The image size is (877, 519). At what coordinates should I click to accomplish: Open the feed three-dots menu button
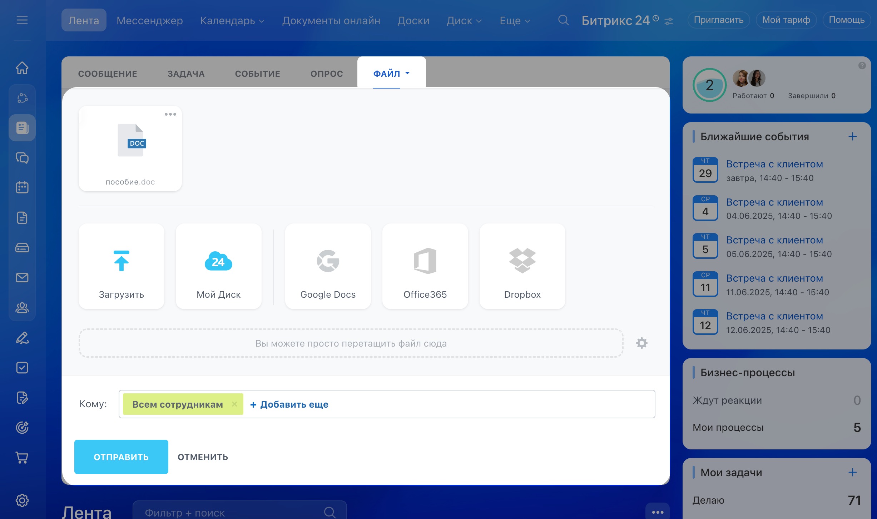click(x=658, y=512)
